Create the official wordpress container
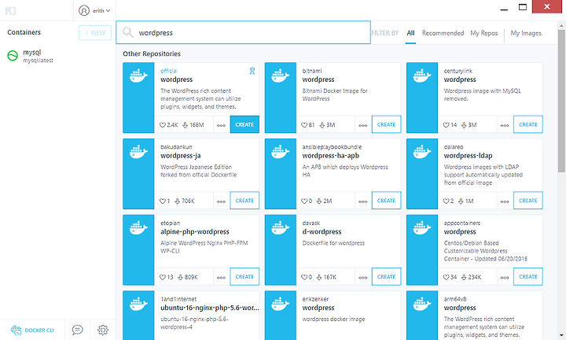The image size is (566, 340). (x=244, y=124)
